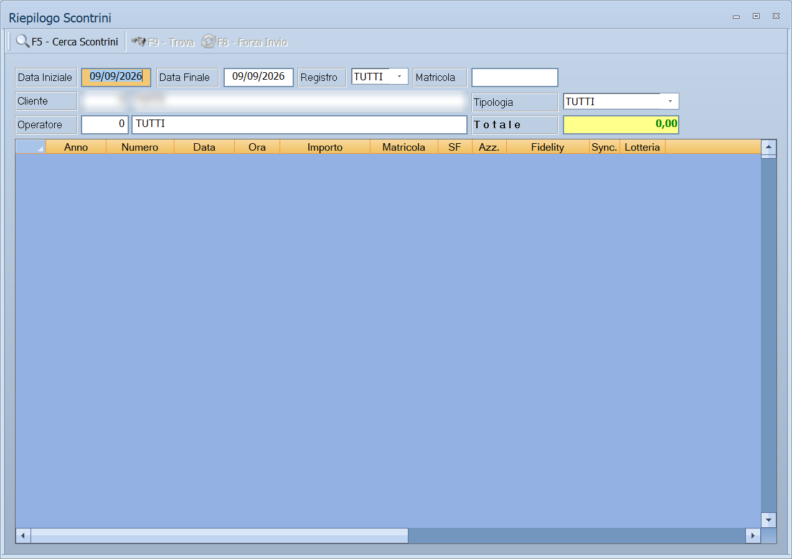
Task: Click the vertical scrollbar up arrow
Action: point(769,148)
